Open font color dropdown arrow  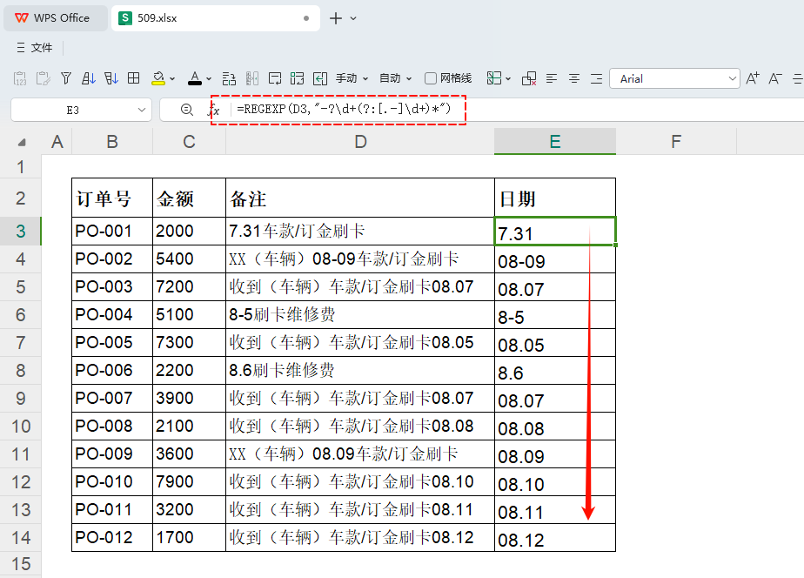tap(209, 79)
